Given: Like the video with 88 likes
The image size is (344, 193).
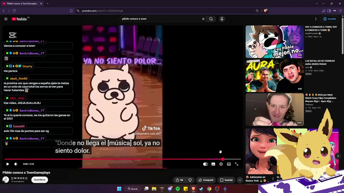Looking at the screenshot, I should click(179, 180).
